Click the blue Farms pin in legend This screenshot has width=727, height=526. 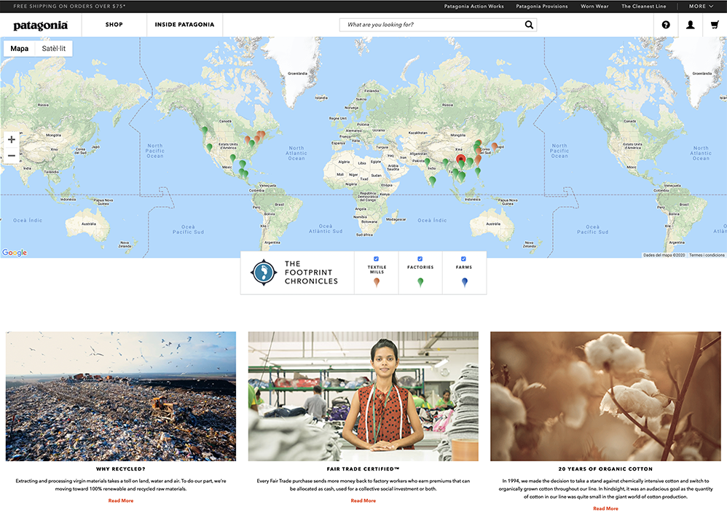(465, 282)
